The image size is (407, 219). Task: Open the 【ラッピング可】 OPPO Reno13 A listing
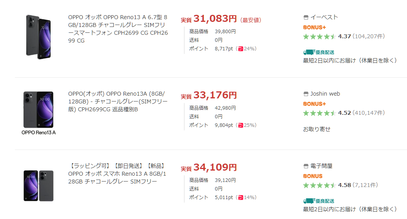(x=118, y=174)
